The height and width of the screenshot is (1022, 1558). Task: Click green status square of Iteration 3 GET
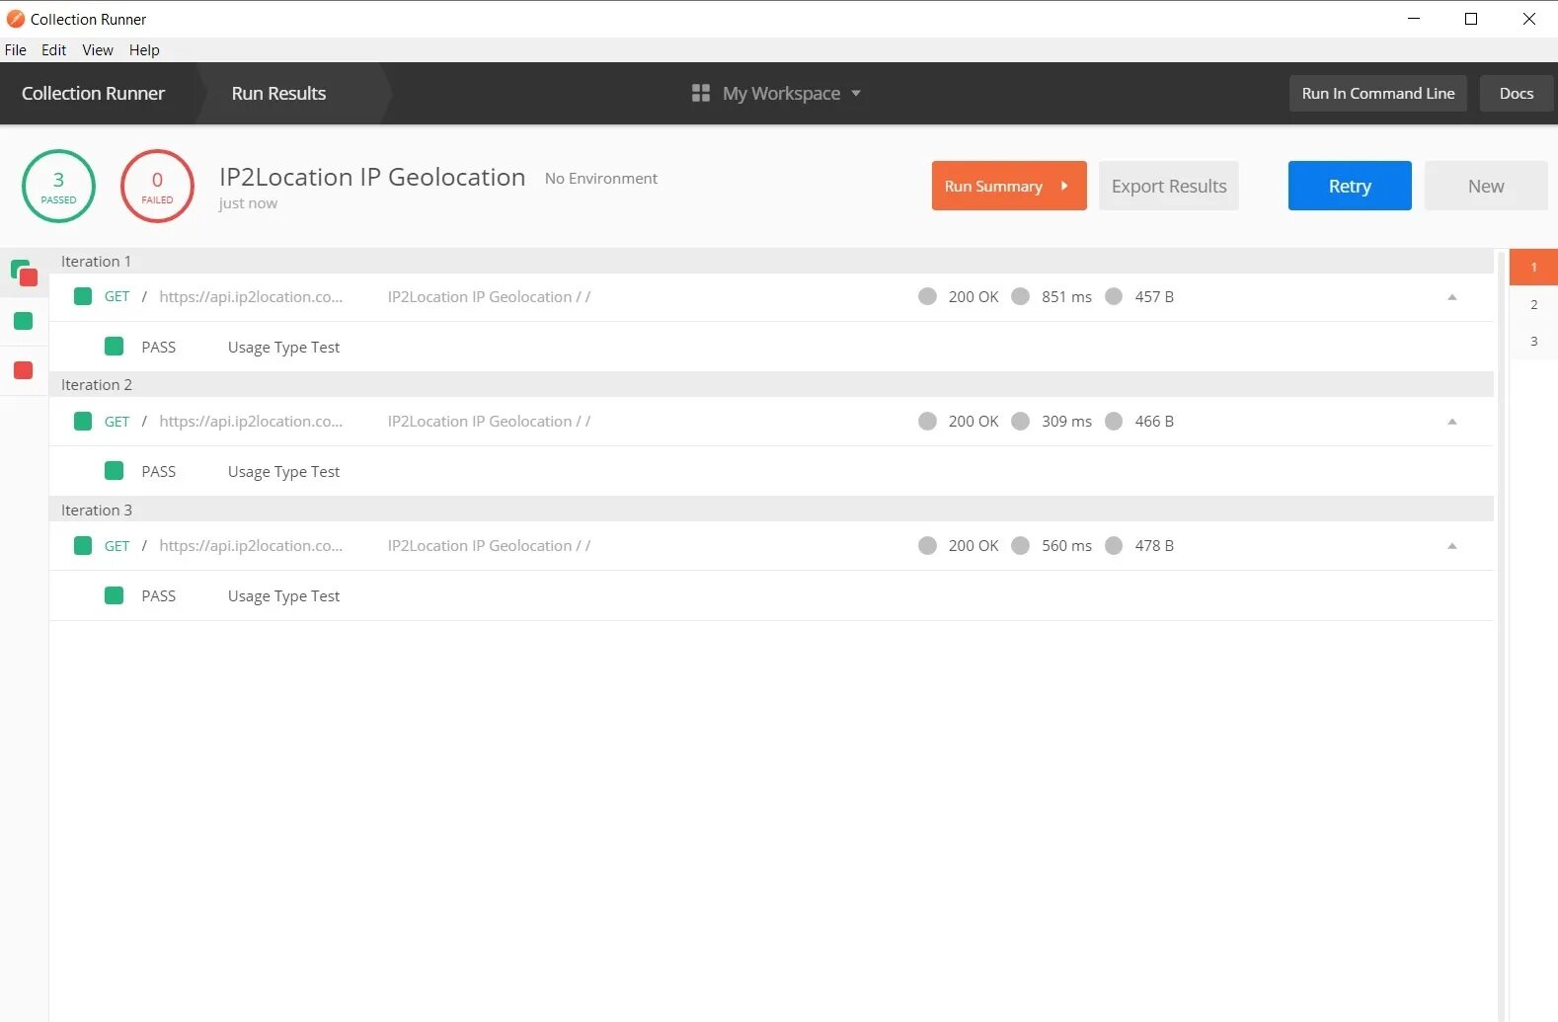83,545
